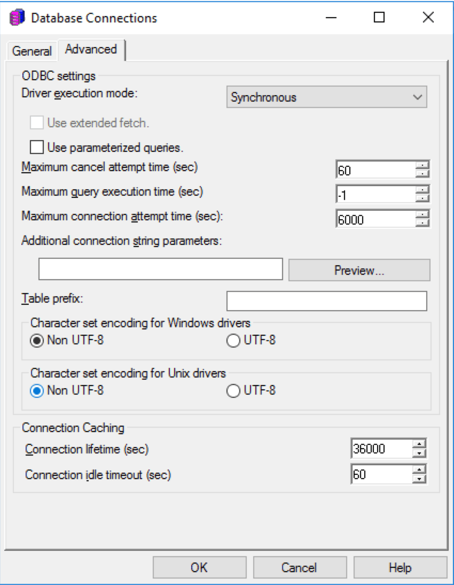Screen dimensions: 454x585
Task: Click the additional connection string parameters field
Action: [x=161, y=270]
